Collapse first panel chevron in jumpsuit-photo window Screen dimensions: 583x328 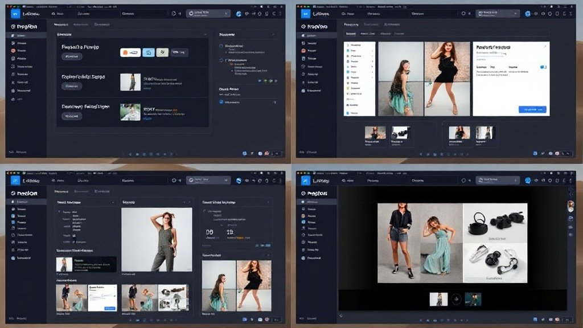[x=113, y=202]
